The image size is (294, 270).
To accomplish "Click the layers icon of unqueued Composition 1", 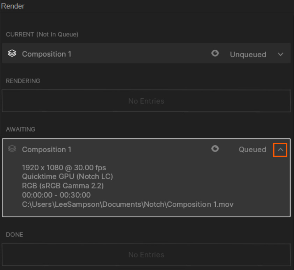I will click(12, 54).
